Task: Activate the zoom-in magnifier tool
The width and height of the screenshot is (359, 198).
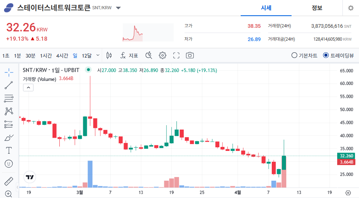Action: (8, 194)
